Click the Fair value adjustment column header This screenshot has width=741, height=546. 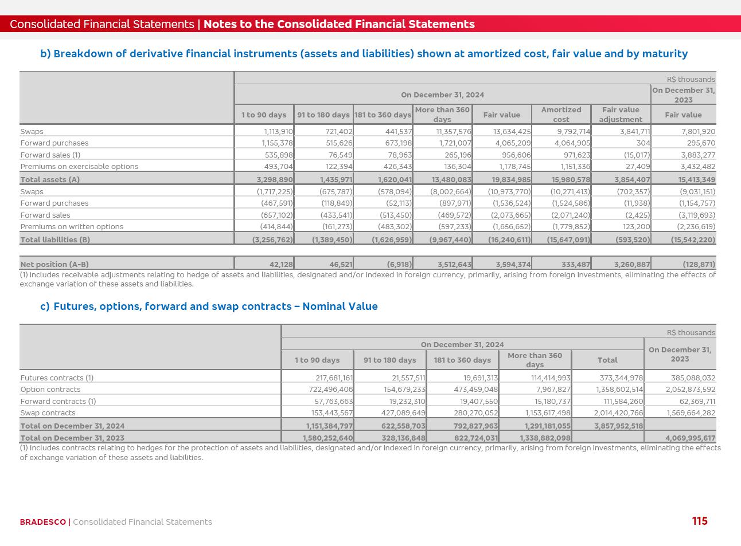621,114
